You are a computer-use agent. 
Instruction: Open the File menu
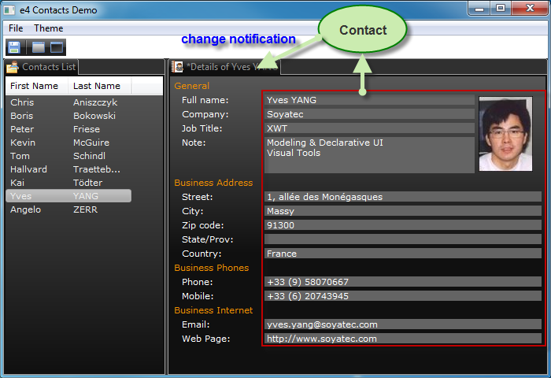(x=16, y=28)
